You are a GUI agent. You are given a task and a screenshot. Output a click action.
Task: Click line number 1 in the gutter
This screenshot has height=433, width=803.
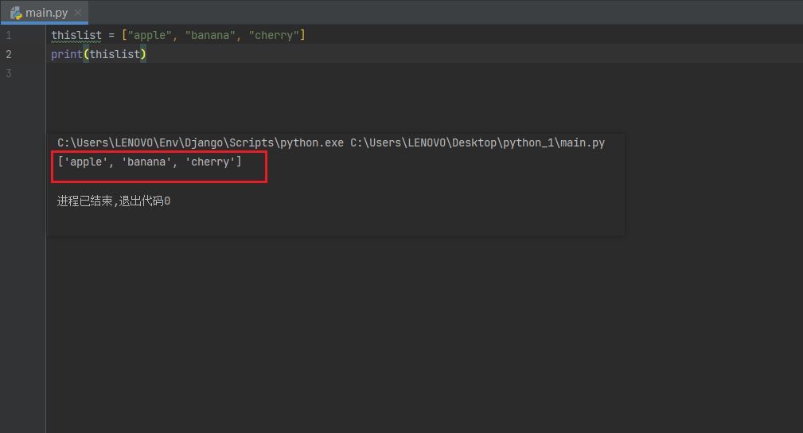click(x=9, y=35)
